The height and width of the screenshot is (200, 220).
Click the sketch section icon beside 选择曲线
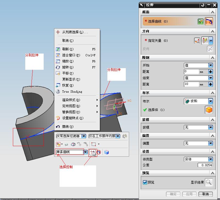coord(201,21)
